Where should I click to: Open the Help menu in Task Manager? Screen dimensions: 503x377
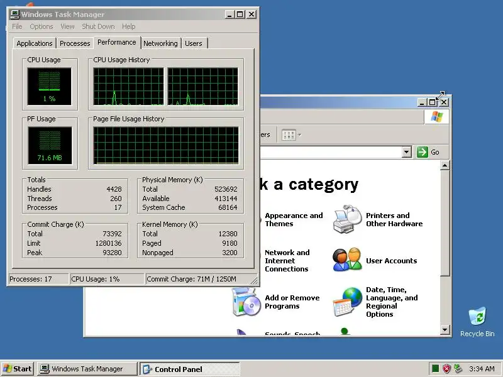pyautogui.click(x=129, y=26)
